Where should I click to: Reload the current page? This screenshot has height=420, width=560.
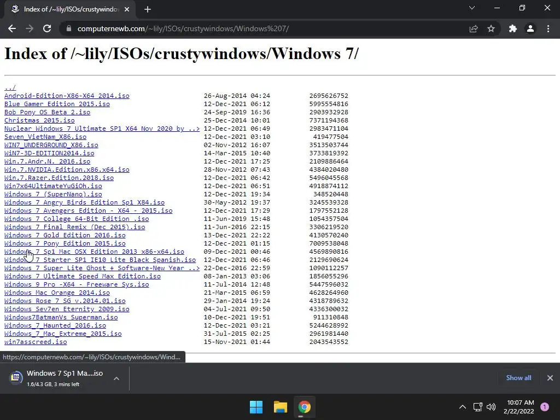click(x=47, y=28)
